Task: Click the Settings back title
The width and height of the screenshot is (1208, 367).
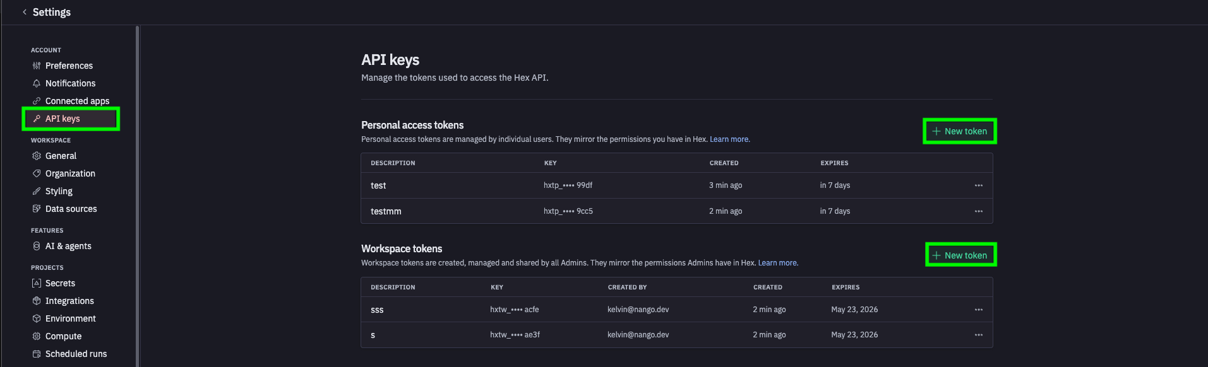Action: click(52, 12)
